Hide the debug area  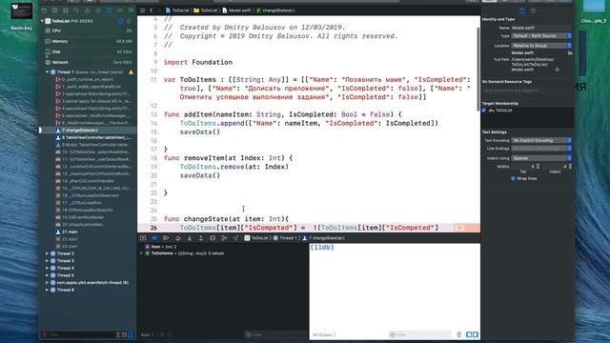(x=143, y=238)
